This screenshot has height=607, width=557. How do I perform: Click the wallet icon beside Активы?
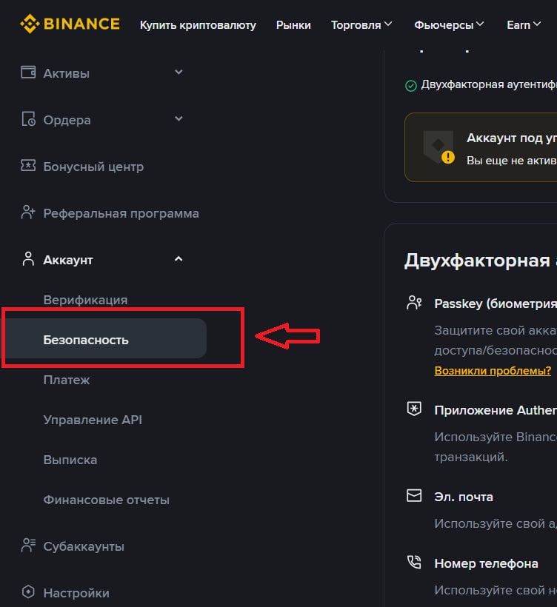pyautogui.click(x=29, y=73)
